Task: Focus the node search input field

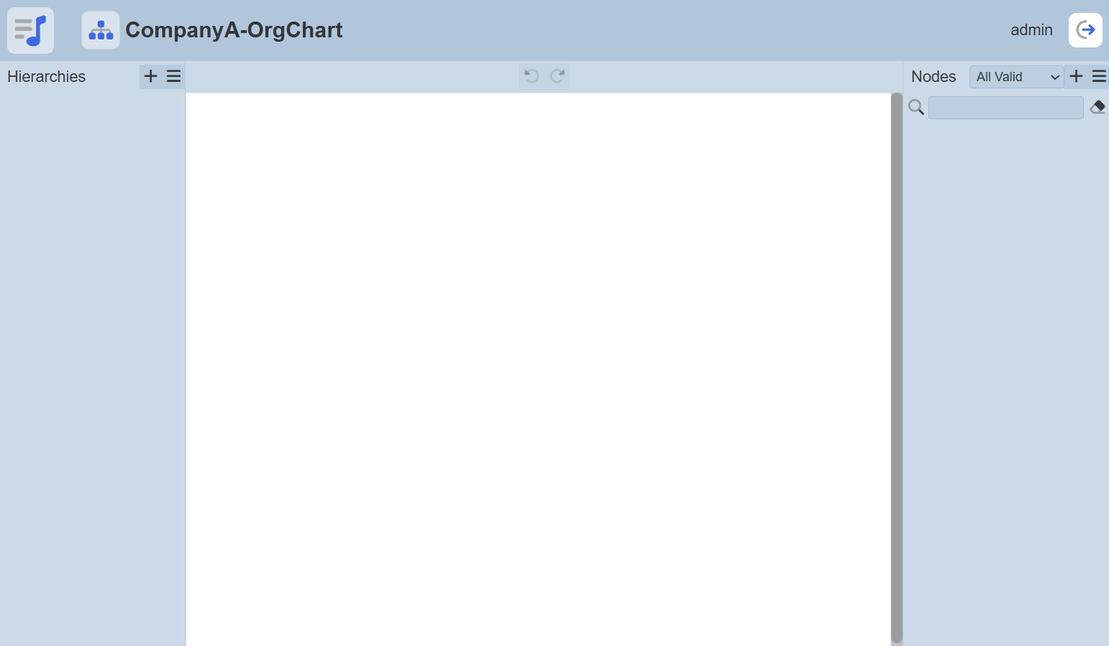Action: tap(1005, 108)
